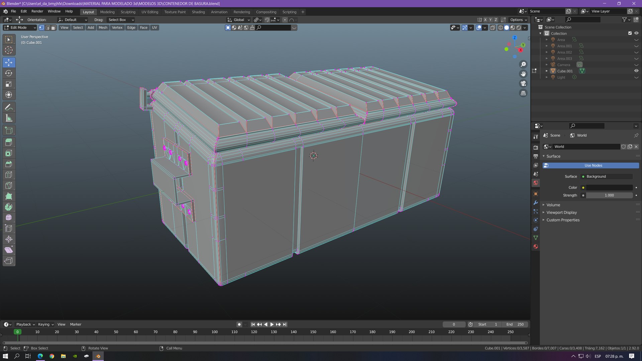
Task: Toggle Collection exclude checkbox in outliner
Action: [x=630, y=33]
